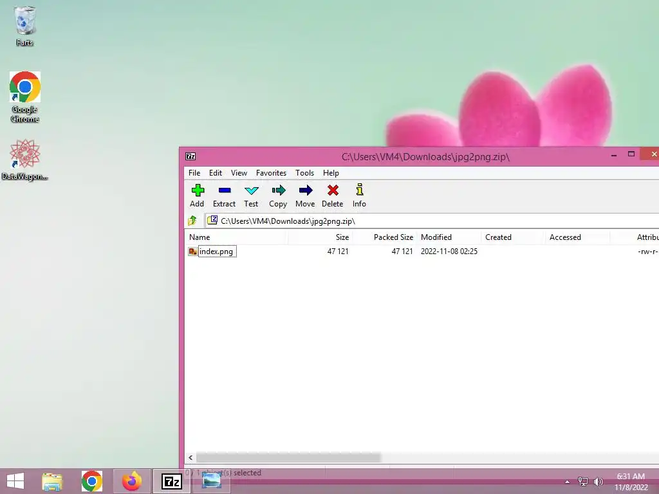
Task: Click the modified date 2022-11-08 02:25
Action: coord(449,252)
